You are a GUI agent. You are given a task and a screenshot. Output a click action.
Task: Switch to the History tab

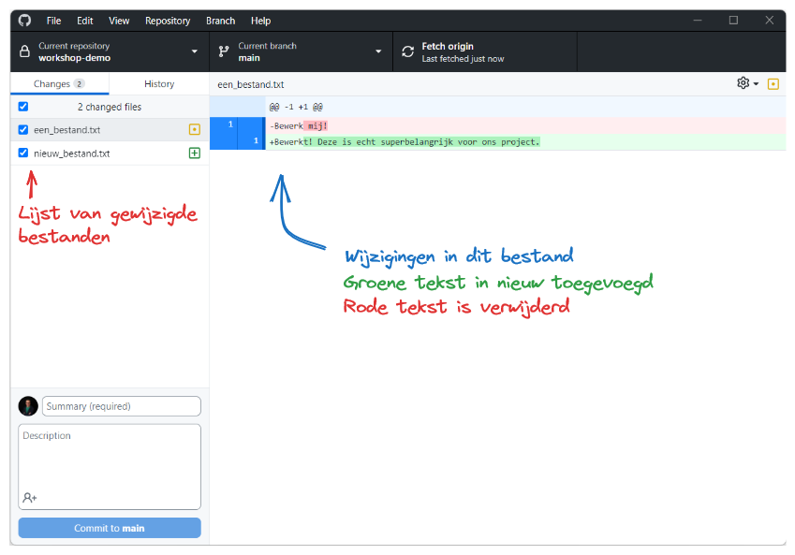pyautogui.click(x=159, y=84)
